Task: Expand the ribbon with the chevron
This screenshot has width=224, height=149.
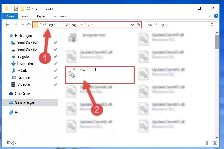Action: 209,16
